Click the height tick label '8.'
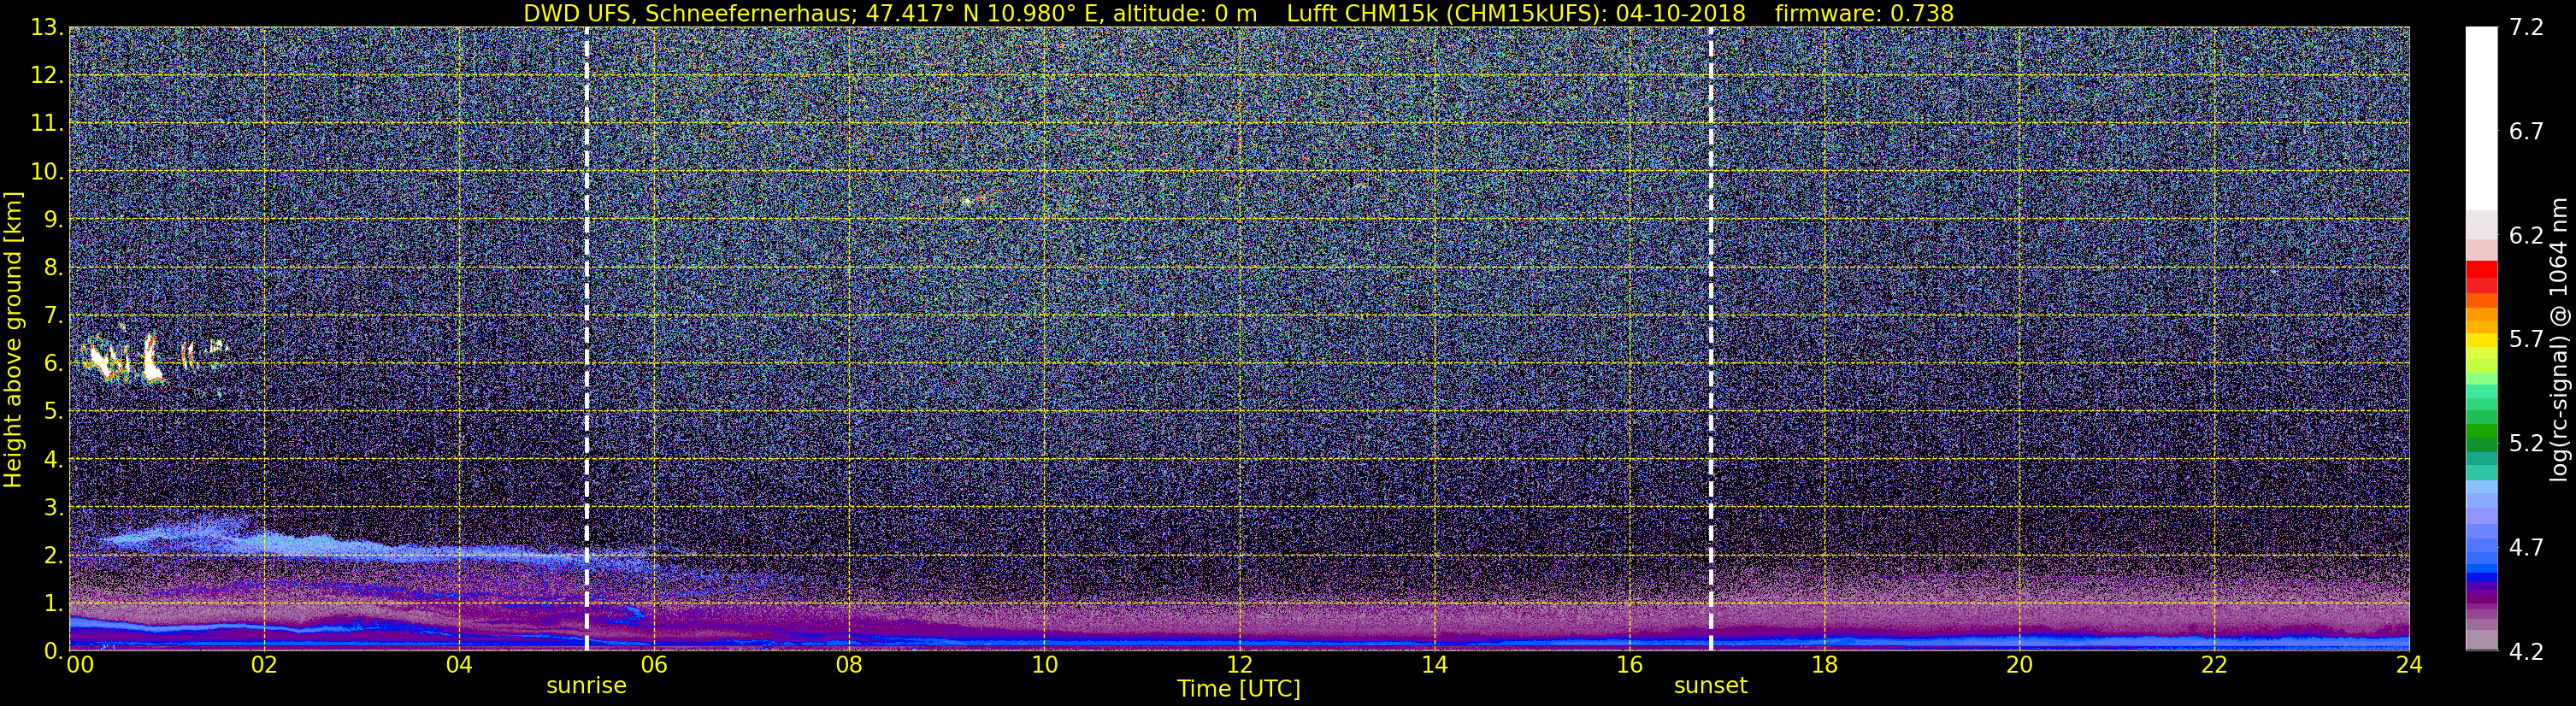This screenshot has width=2576, height=706. [54, 267]
